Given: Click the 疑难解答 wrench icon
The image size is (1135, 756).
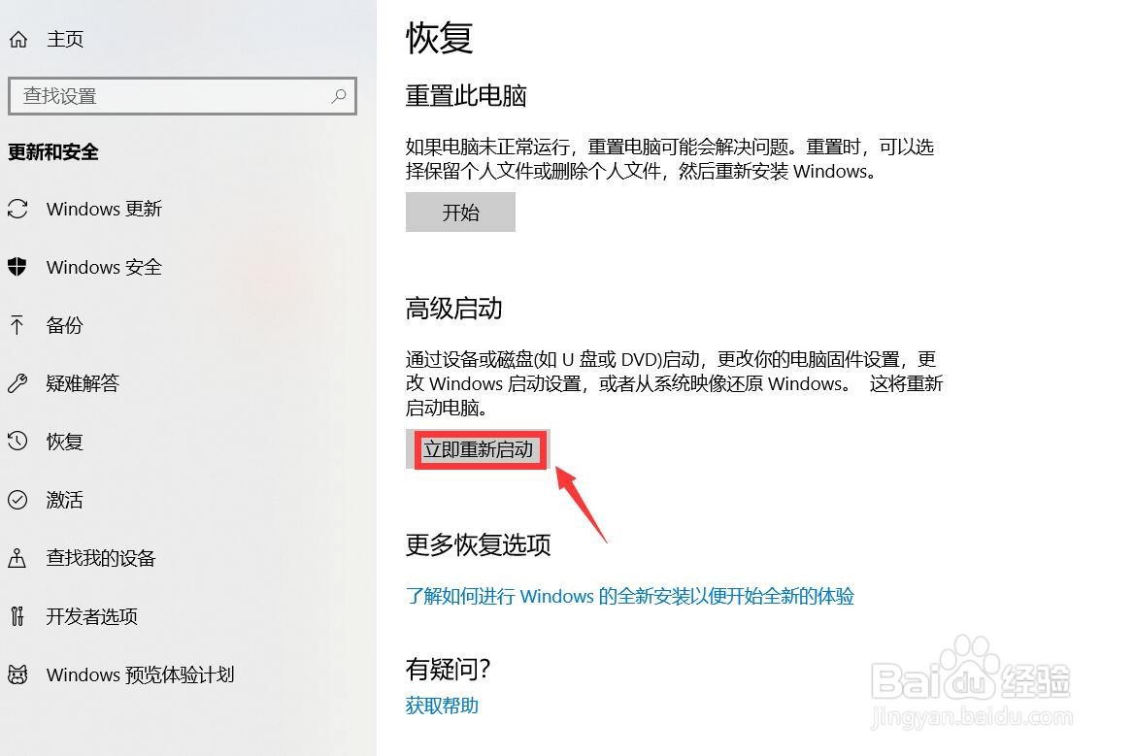Looking at the screenshot, I should coord(17,382).
